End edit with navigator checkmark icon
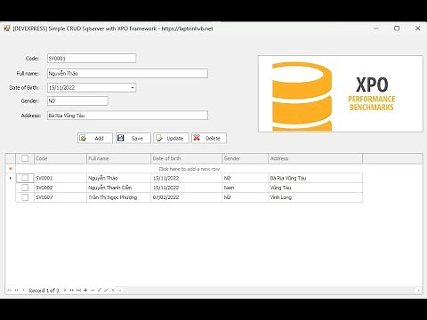The width and height of the screenshot is (427, 320). 106,290
